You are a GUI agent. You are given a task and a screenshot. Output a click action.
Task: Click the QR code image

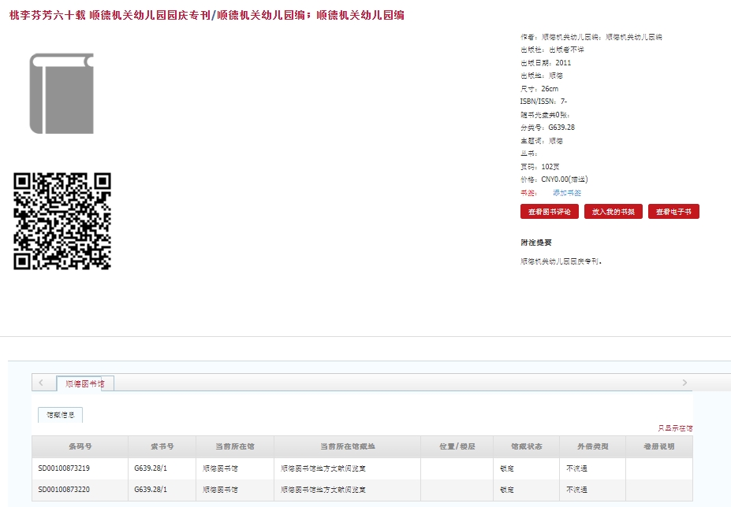pos(62,221)
